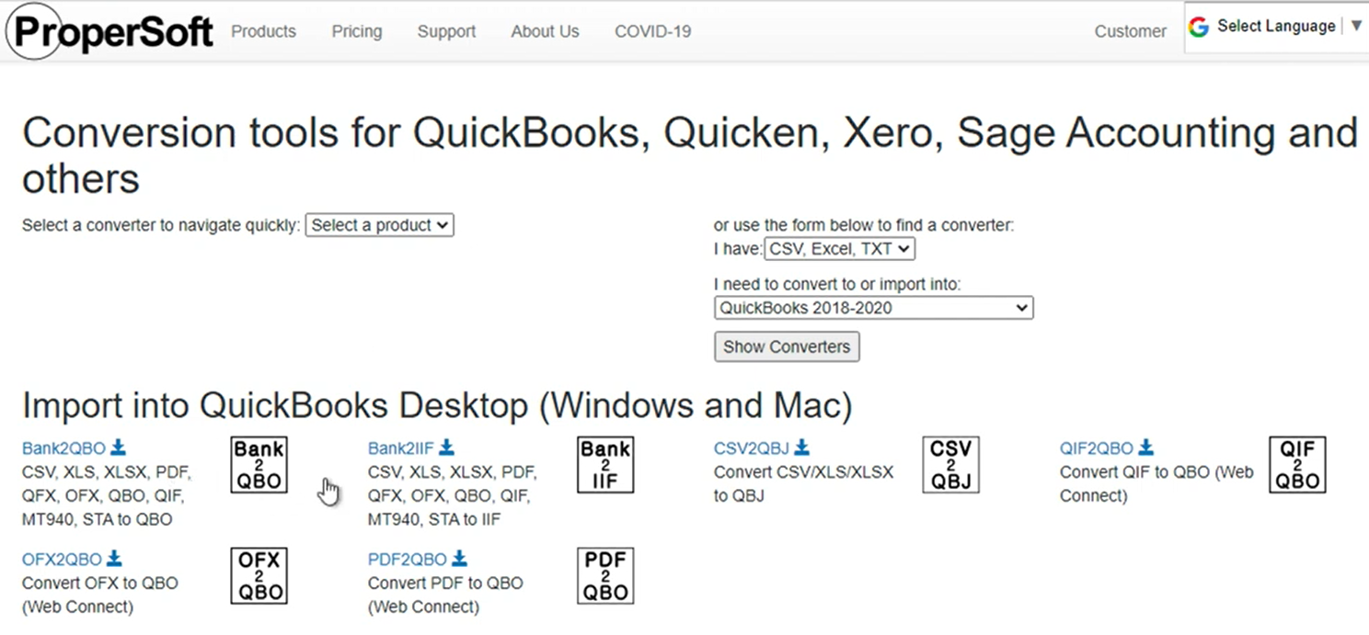Click the Bank2IIF product icon
1369x635 pixels.
[x=605, y=464]
